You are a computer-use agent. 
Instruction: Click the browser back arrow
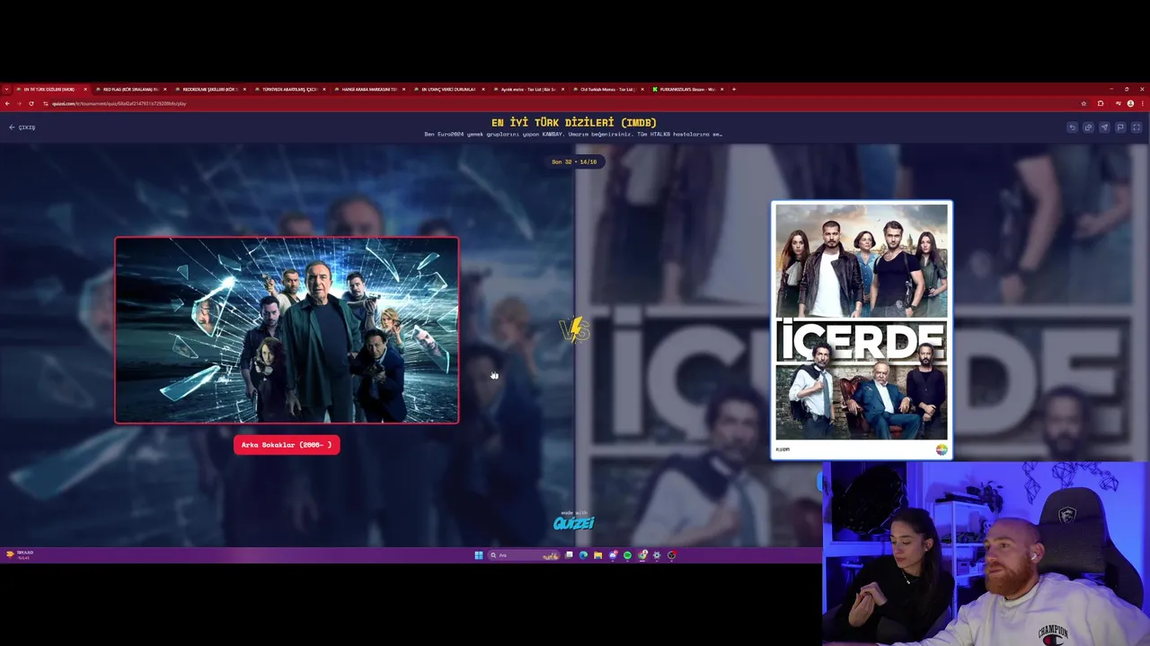(7, 103)
